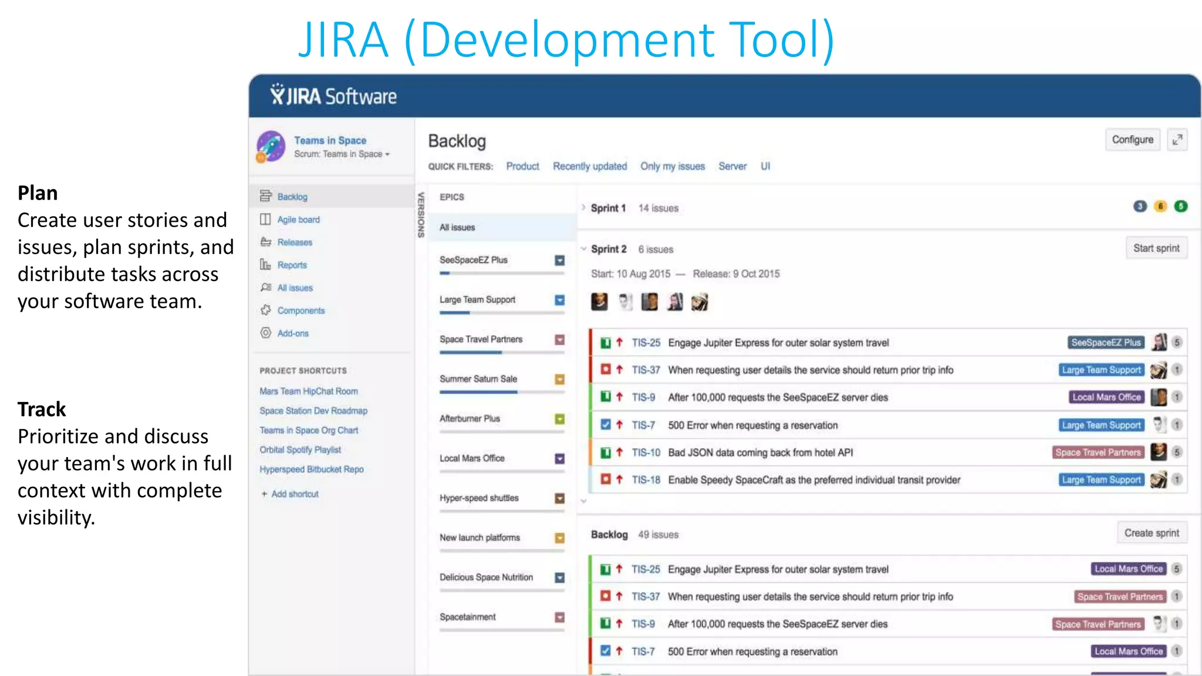Click the green done count badge in Sprint 1

[x=1181, y=206]
